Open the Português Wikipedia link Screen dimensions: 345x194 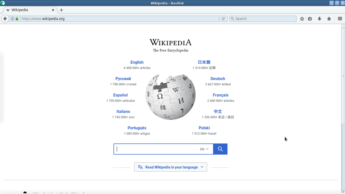[x=137, y=128]
